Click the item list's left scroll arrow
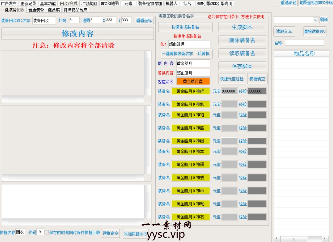The width and height of the screenshot is (333, 242). 276,239
